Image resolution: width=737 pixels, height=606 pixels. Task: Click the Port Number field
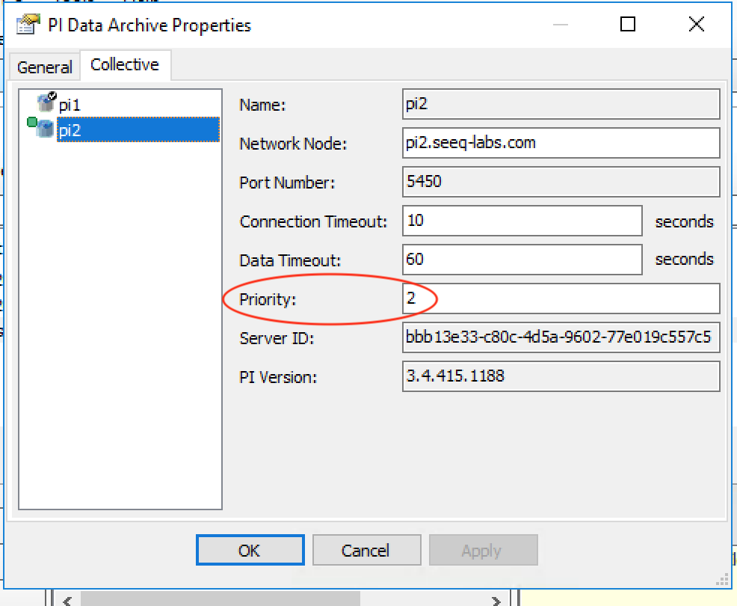[x=561, y=182]
